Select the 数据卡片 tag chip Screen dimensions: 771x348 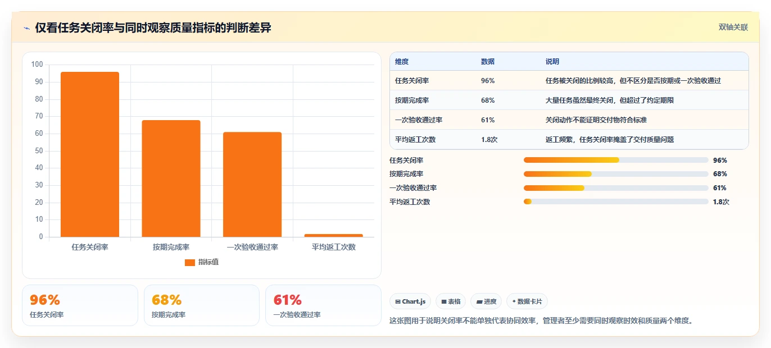click(527, 301)
